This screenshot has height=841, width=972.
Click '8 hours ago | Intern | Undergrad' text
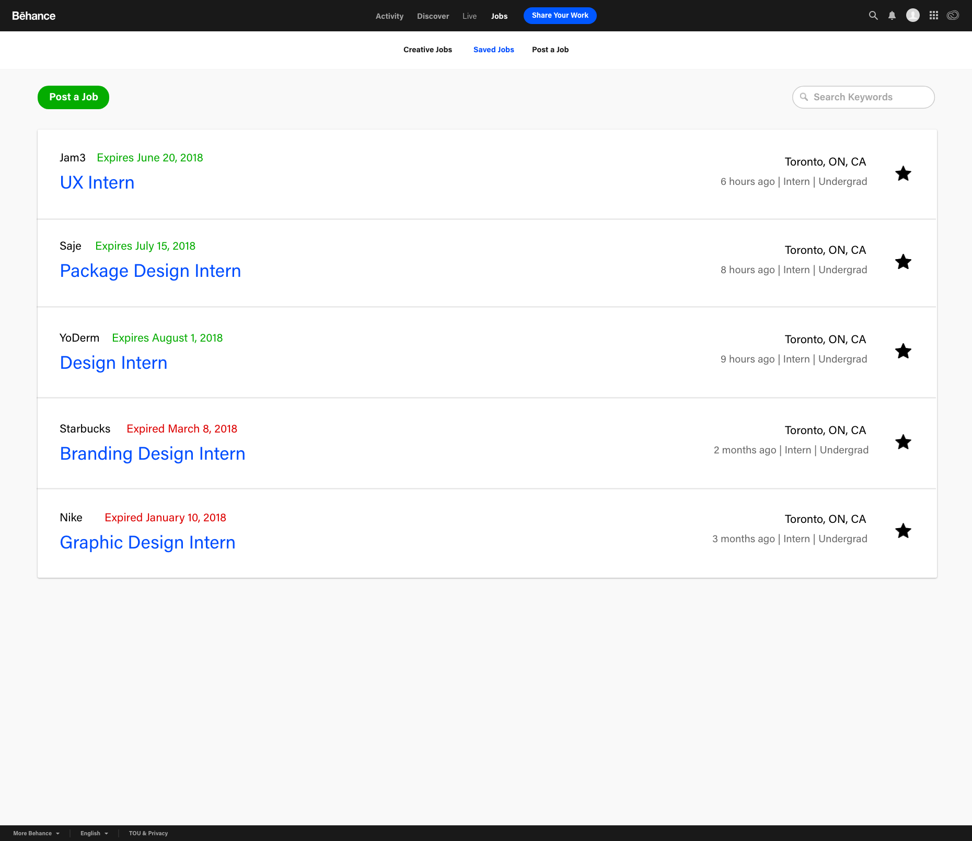[x=794, y=270]
